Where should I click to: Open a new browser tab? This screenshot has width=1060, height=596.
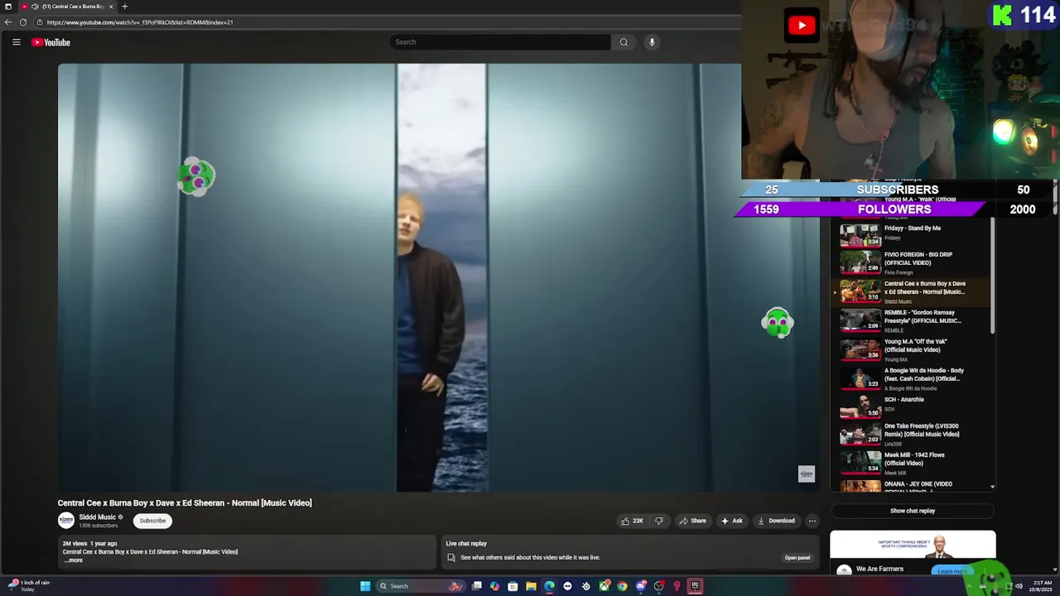point(124,7)
